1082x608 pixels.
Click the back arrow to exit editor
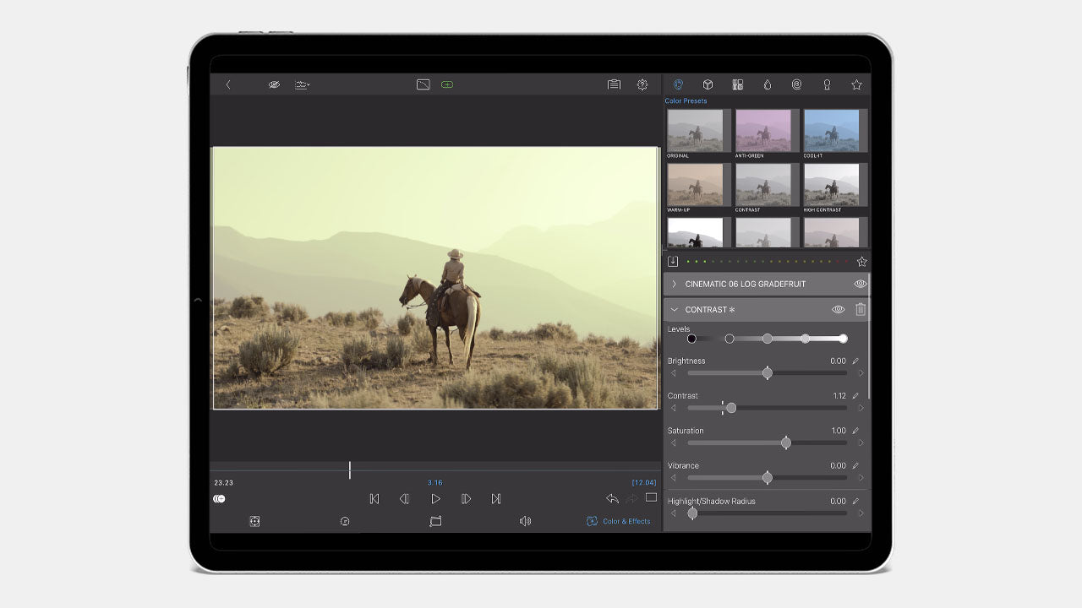tap(227, 84)
